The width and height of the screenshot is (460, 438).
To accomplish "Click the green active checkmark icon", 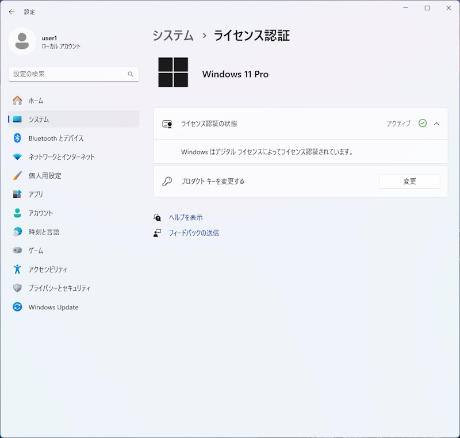I will [423, 124].
